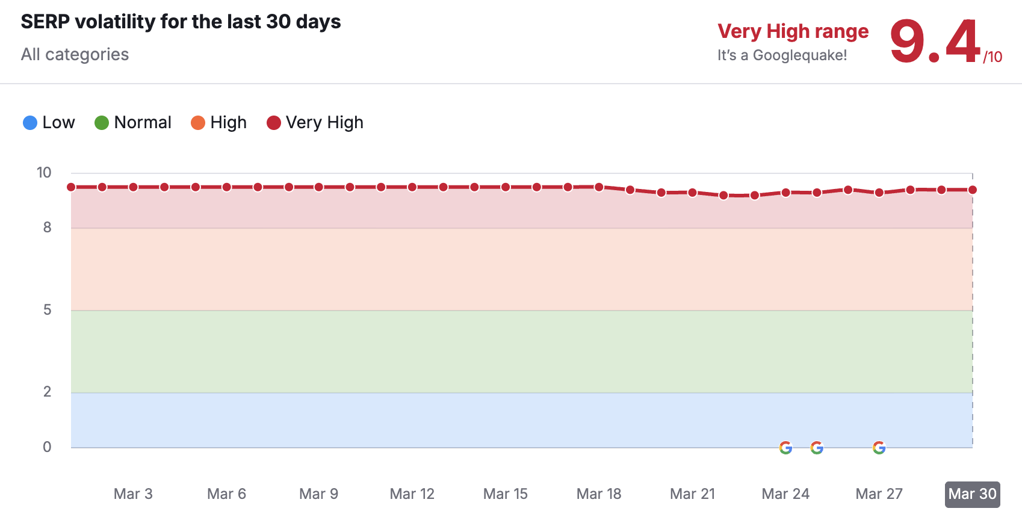The width and height of the screenshot is (1022, 526).
Task: Select the Mar 6 data point
Action: coord(226,187)
